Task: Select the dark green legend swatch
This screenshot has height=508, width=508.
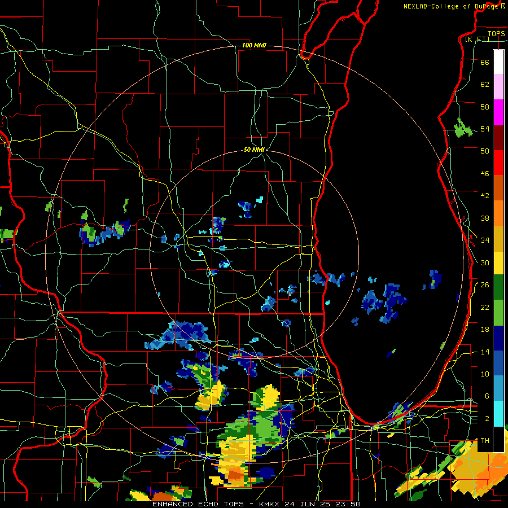Action: (x=498, y=287)
